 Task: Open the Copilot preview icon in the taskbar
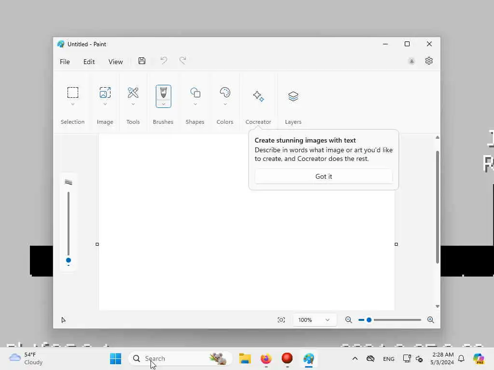tap(479, 358)
